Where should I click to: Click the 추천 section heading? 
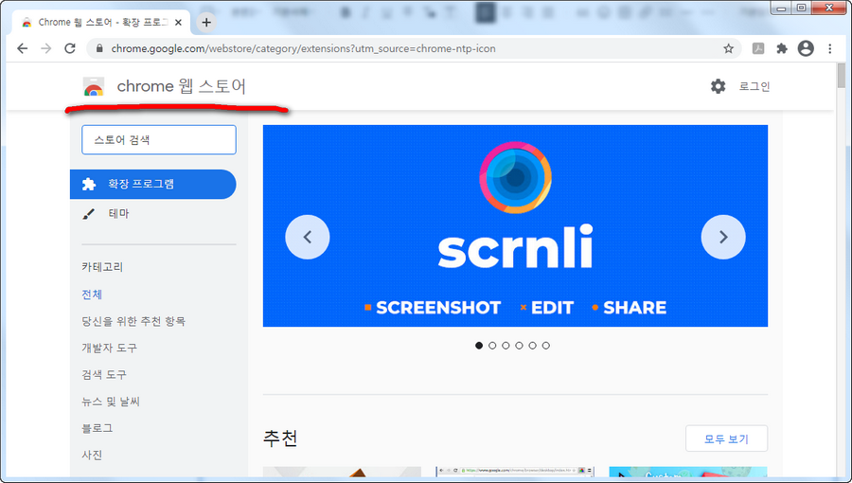click(x=280, y=438)
